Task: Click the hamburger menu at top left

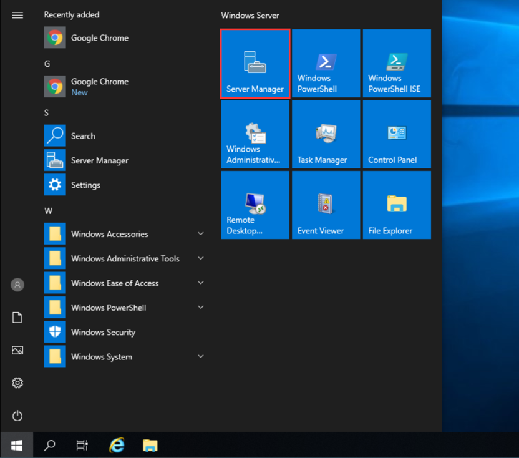Action: click(x=17, y=15)
